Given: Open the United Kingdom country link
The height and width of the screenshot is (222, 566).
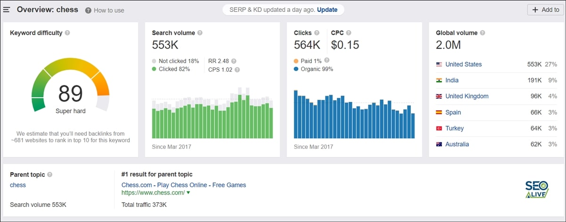Looking at the screenshot, I should (466, 96).
